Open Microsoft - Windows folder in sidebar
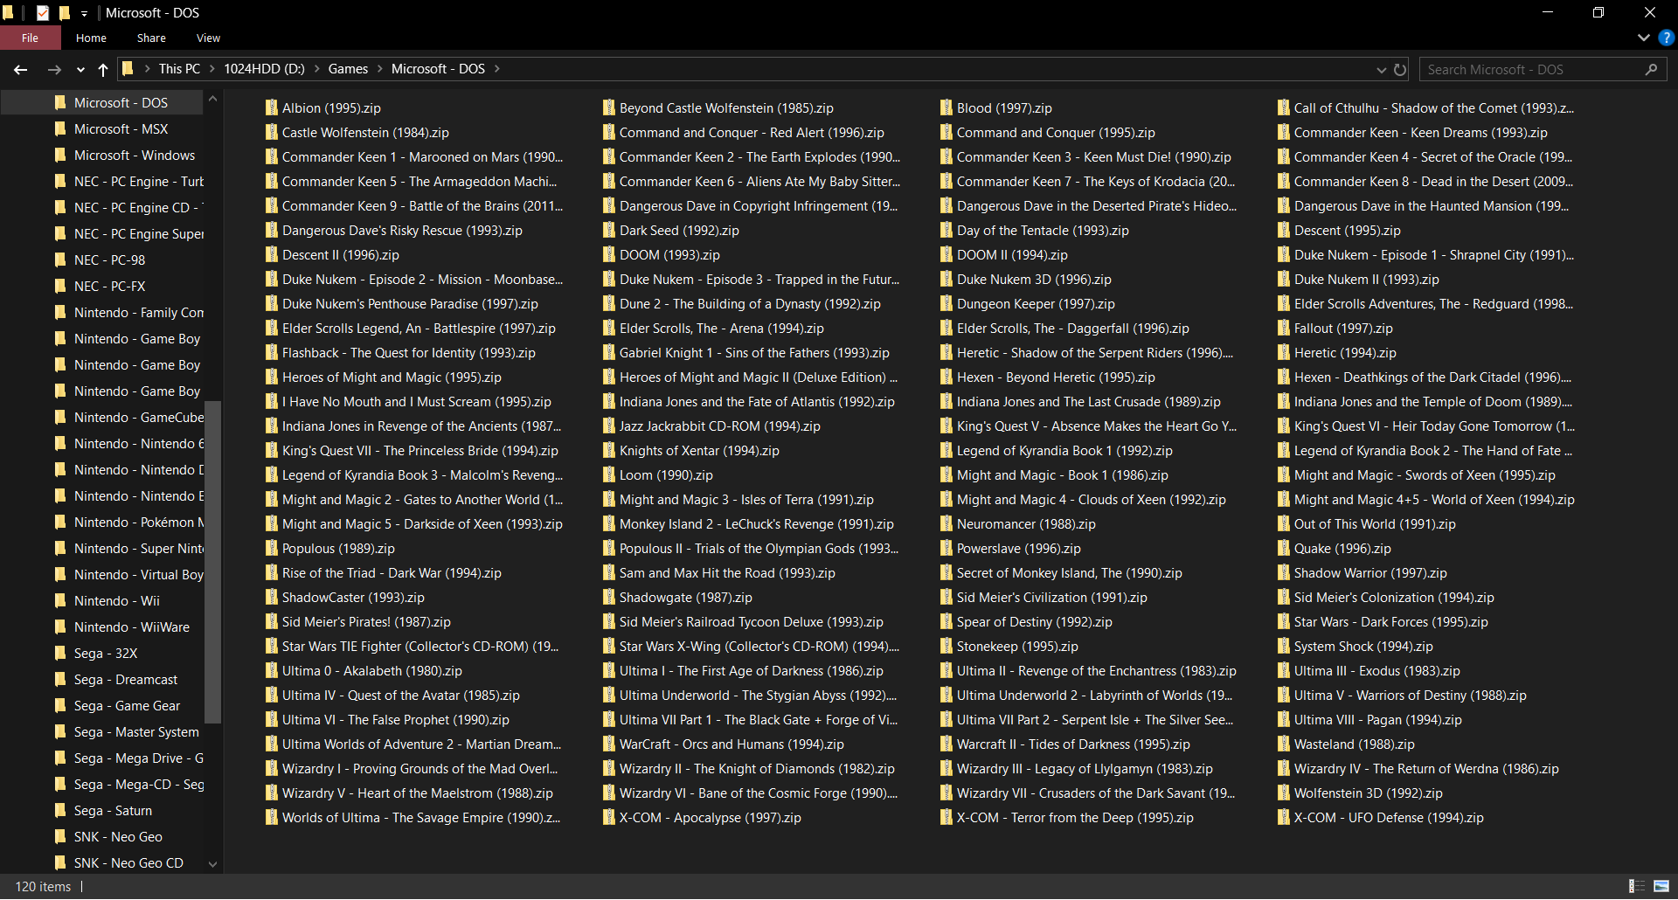This screenshot has width=1678, height=900. 135,156
